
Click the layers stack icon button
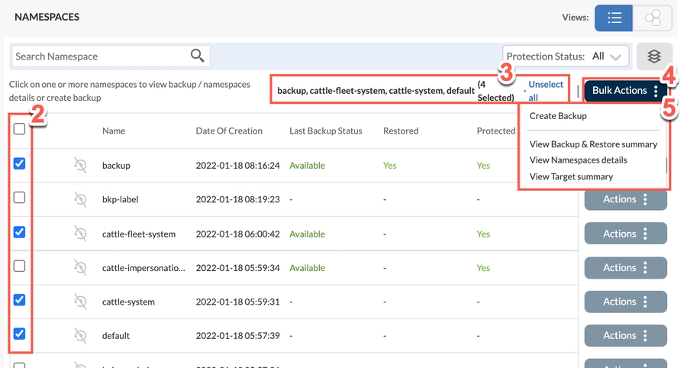(653, 56)
